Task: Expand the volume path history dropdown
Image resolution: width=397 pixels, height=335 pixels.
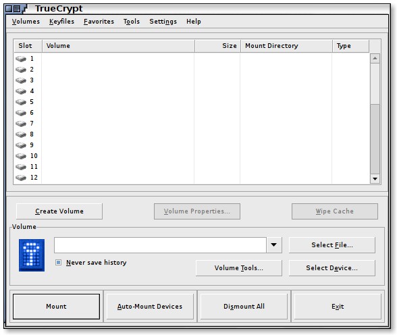Action: [273, 245]
